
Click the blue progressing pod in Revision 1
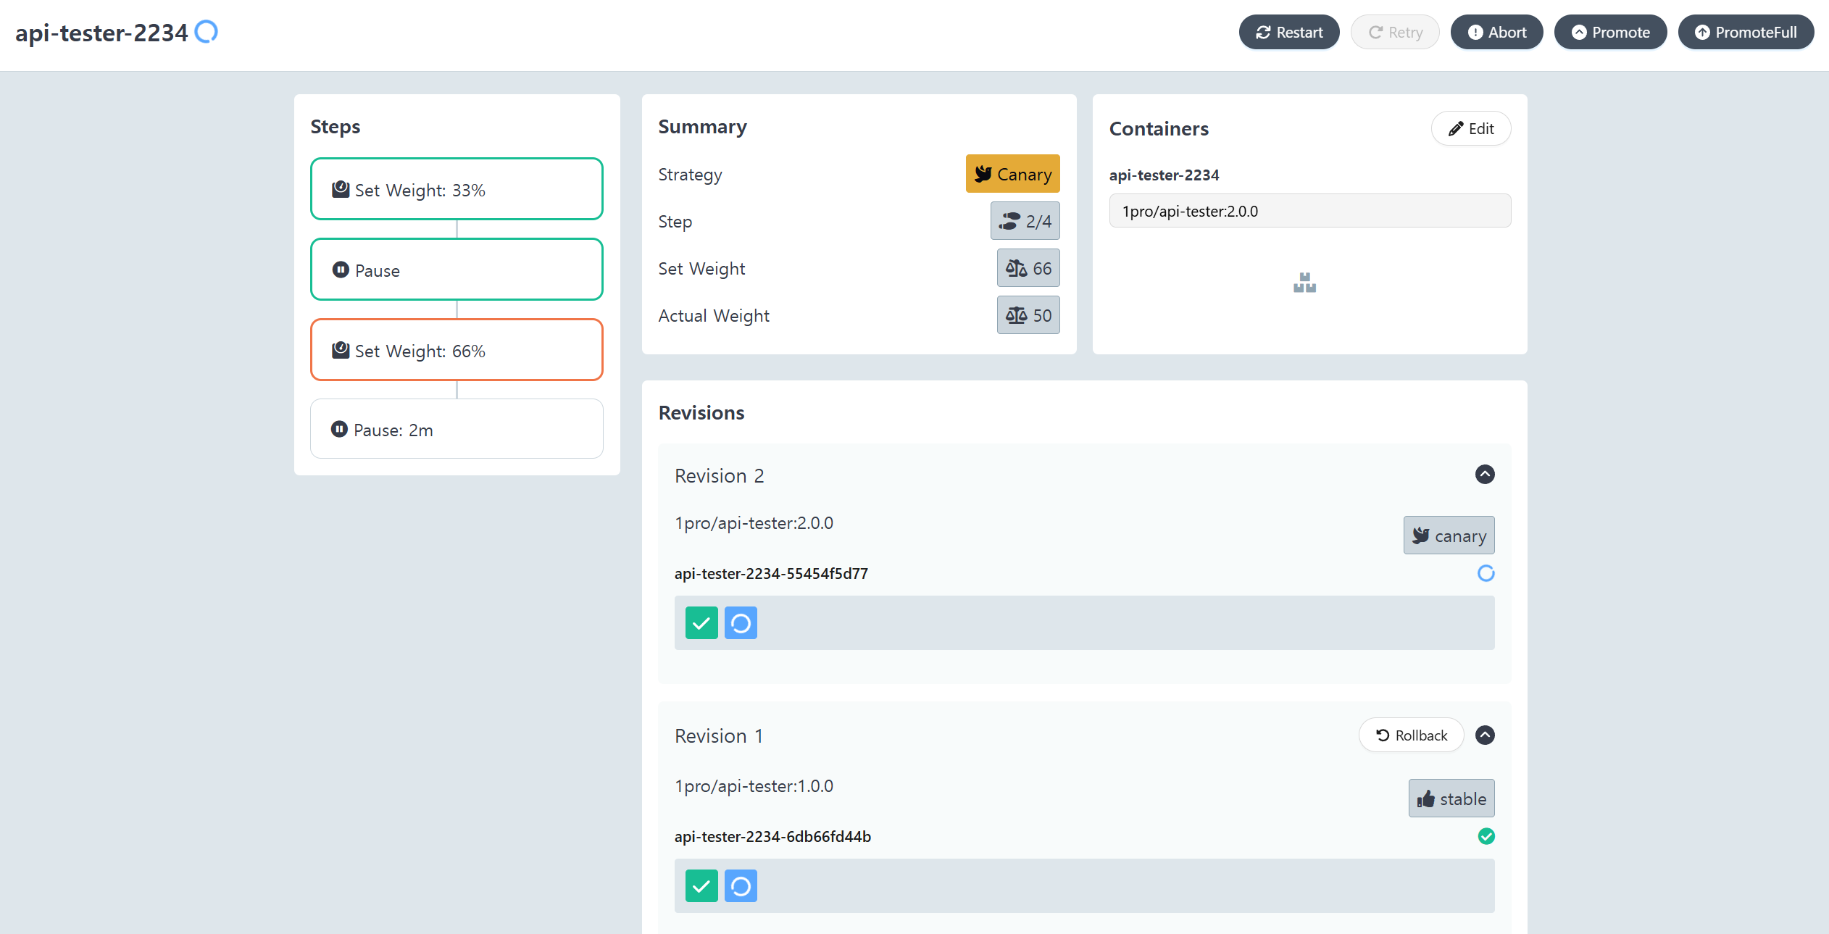741,886
